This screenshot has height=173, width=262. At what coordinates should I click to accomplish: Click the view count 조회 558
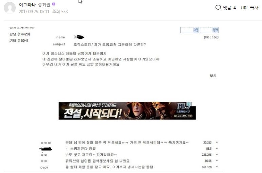60,12
